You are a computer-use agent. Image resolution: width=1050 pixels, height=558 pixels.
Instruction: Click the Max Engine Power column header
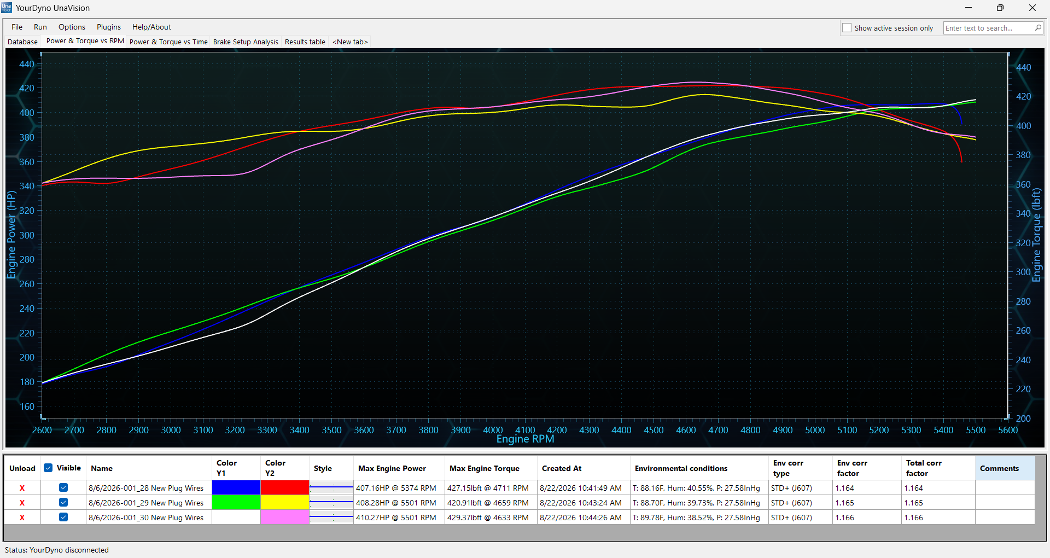pos(399,468)
